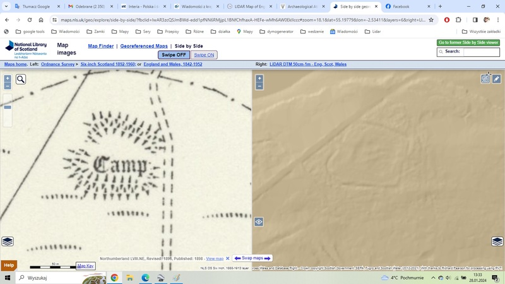Select the Swipe OFF button

pyautogui.click(x=174, y=55)
